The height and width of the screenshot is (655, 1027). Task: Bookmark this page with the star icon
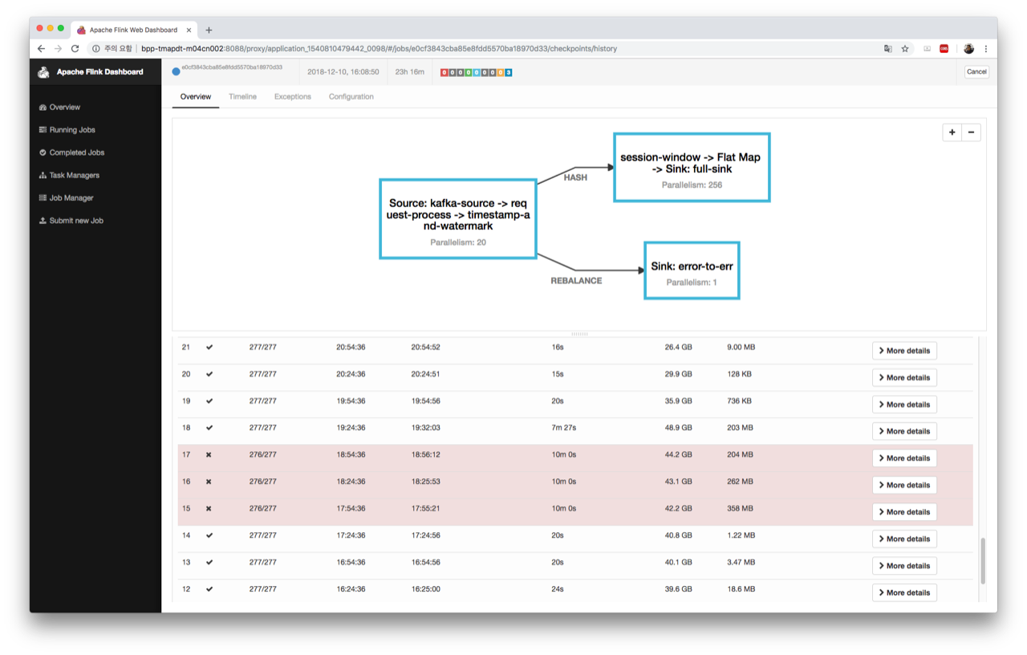point(905,49)
